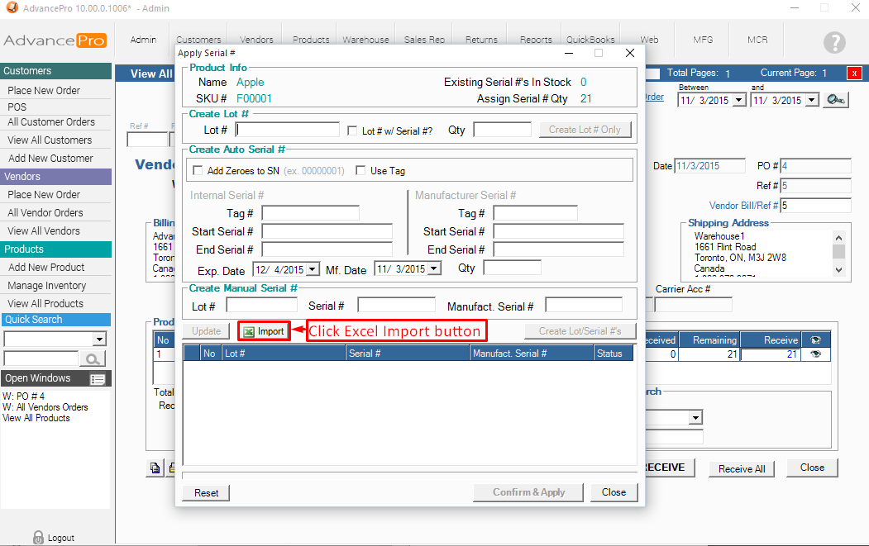
Task: Click the Open Windows list icon
Action: (98, 379)
